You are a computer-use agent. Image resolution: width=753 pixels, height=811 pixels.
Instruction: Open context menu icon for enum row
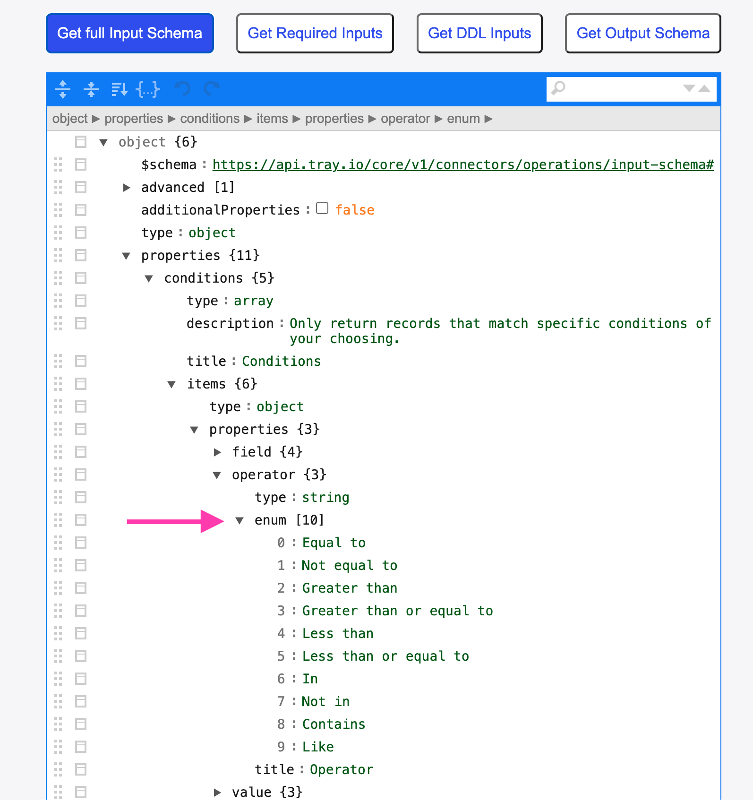[81, 520]
